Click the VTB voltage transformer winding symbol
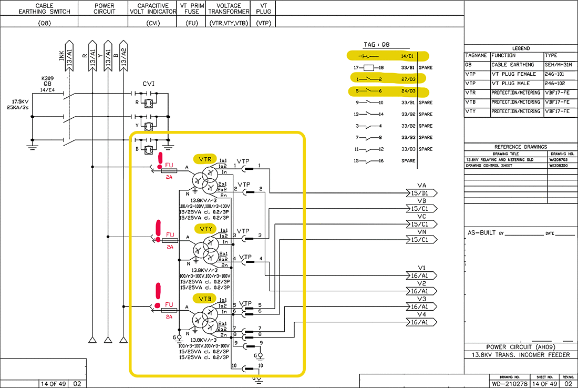Viewport: 578px width, 388px height. click(x=205, y=320)
